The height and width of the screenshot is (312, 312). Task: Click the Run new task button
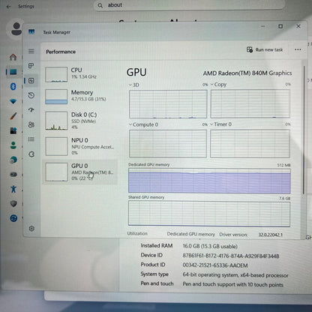pyautogui.click(x=265, y=49)
